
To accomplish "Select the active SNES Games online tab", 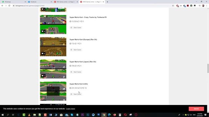I will [92, 2].
